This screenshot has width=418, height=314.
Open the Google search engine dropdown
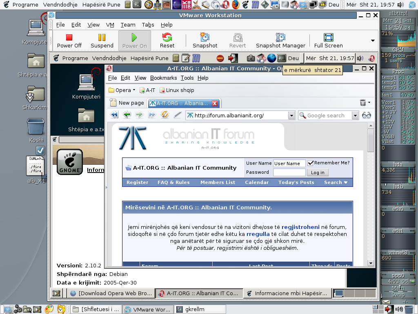(355, 116)
